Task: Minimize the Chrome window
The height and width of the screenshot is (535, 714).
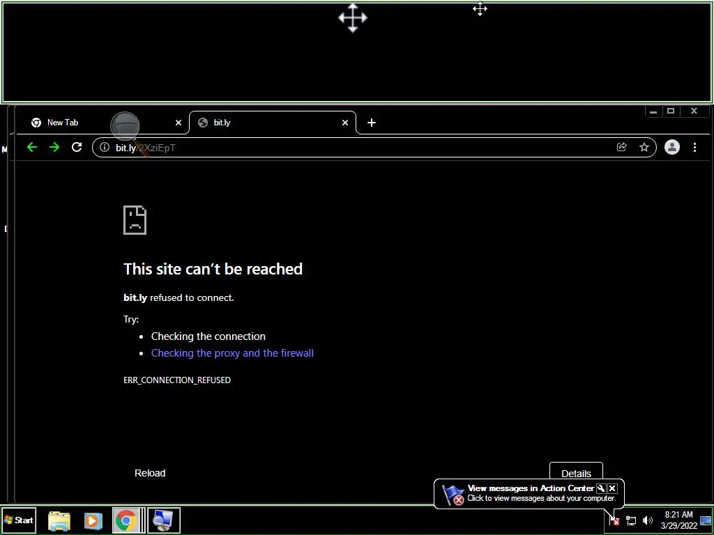Action: point(653,111)
